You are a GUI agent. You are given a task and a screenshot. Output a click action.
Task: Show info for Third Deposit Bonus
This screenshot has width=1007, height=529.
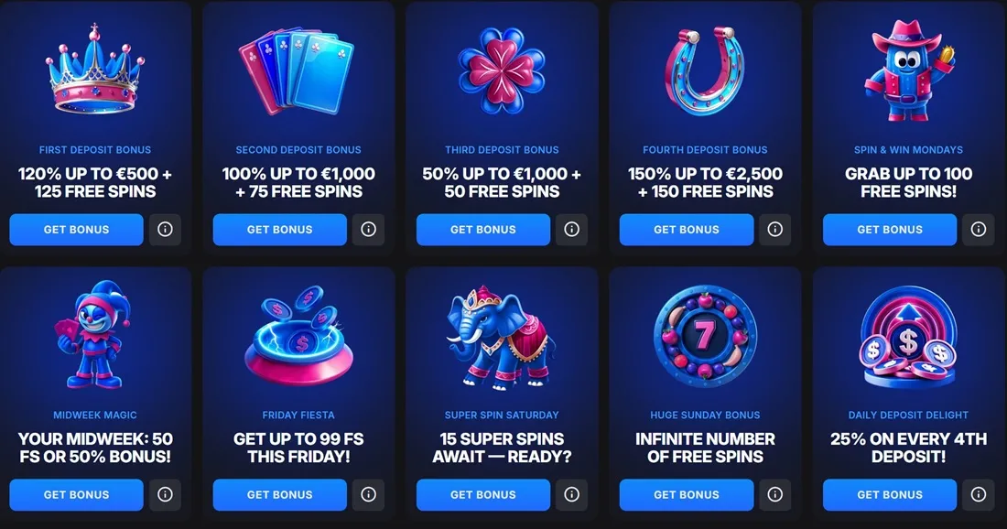pyautogui.click(x=571, y=229)
